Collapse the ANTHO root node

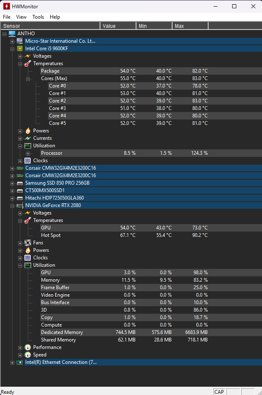coord(4,34)
